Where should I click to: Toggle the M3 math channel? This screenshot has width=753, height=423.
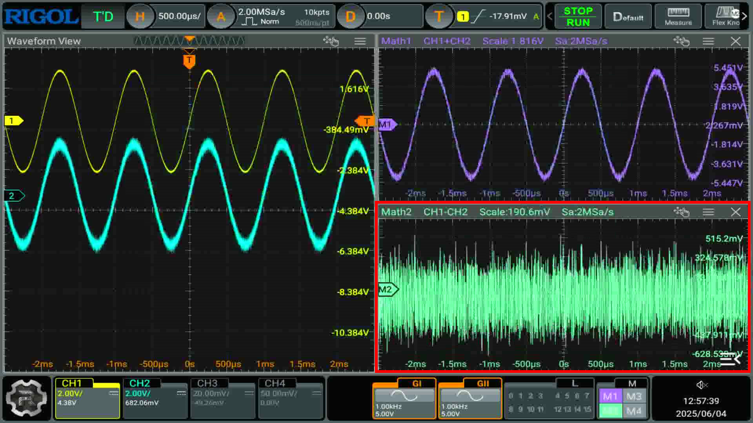coord(634,396)
